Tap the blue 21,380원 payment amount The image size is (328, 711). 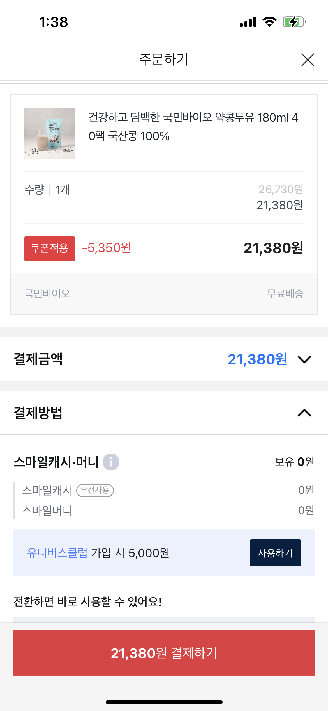tap(257, 359)
